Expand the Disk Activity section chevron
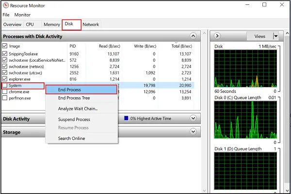This screenshot has height=194, width=291. (193, 118)
